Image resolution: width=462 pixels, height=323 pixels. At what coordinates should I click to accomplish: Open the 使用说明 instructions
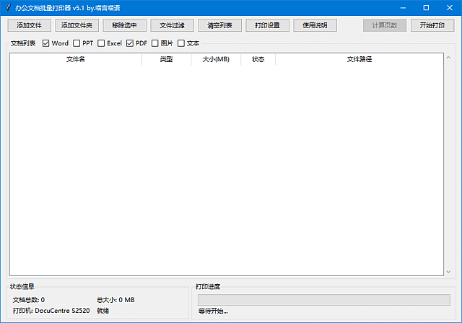(x=315, y=25)
